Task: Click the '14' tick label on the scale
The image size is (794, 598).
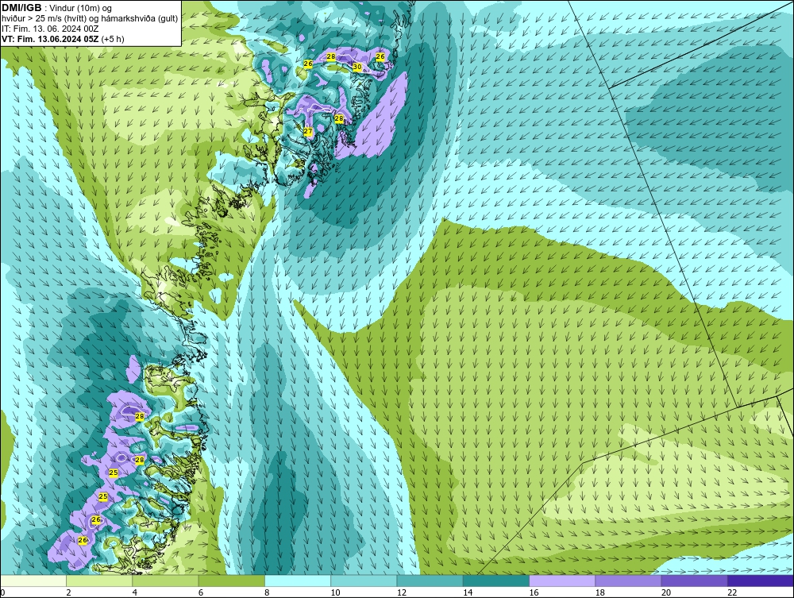Action: click(x=468, y=592)
